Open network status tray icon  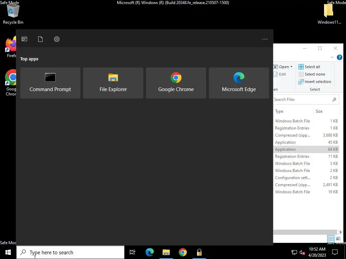coord(294,252)
